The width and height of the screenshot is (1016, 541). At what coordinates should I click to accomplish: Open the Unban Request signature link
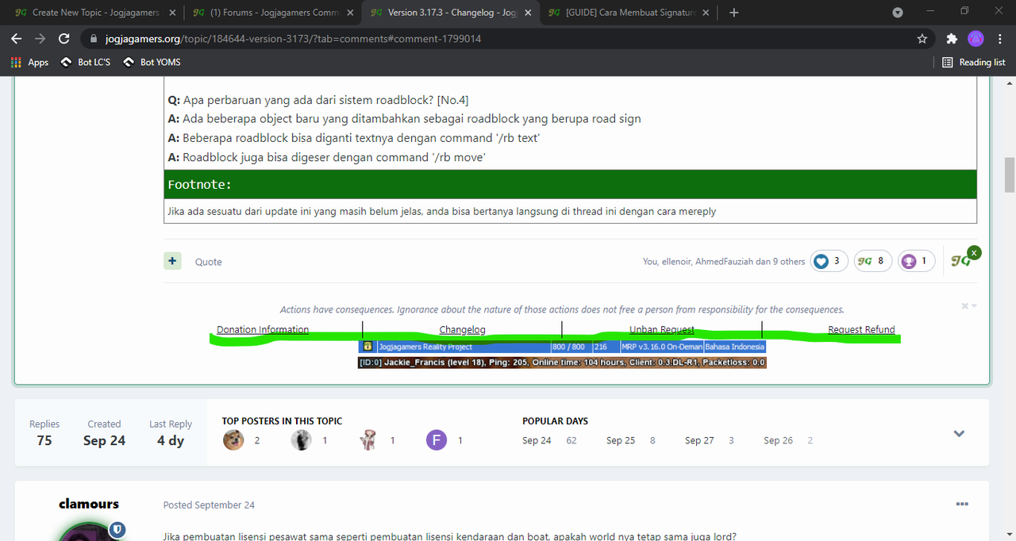tap(662, 330)
